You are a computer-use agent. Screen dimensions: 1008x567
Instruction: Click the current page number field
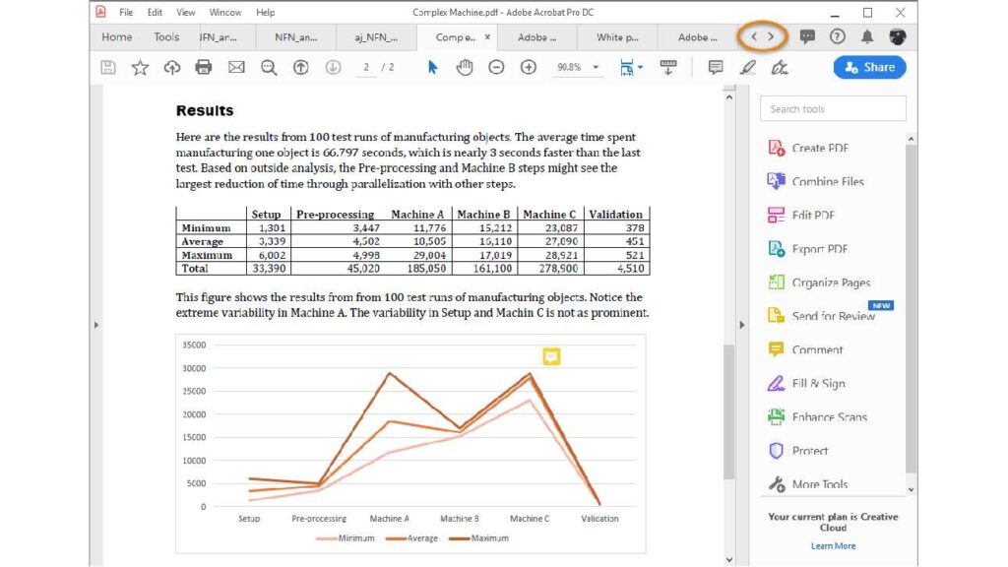pos(366,67)
